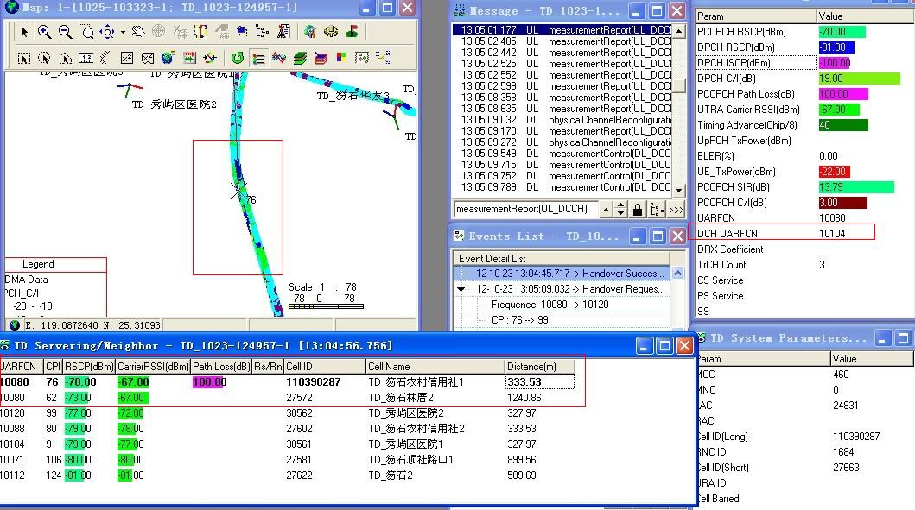Click the CarrierRSSI(dBm) column header
The image size is (915, 510).
pos(153,367)
